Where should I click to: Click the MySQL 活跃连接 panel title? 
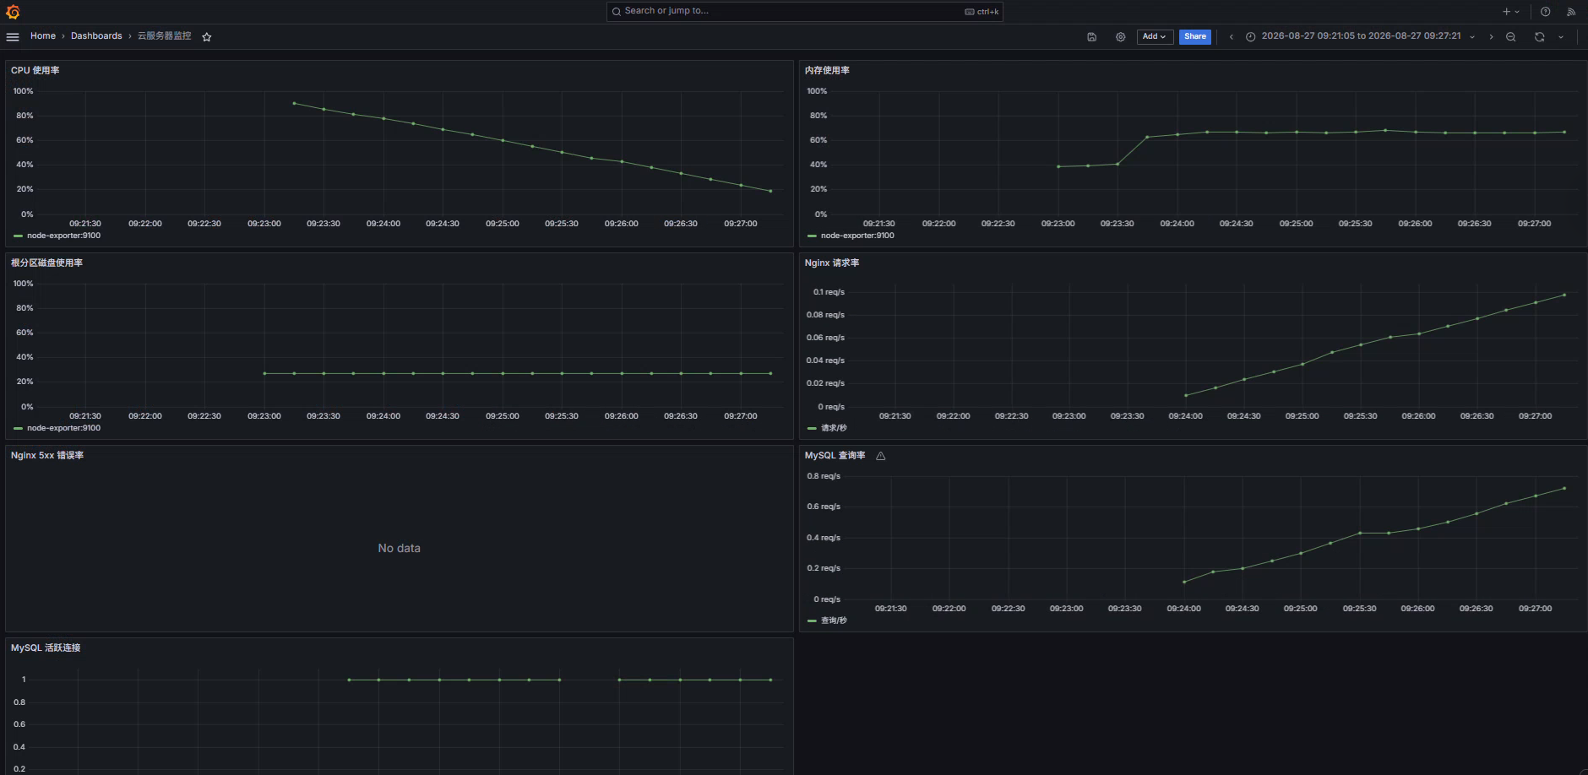click(46, 648)
